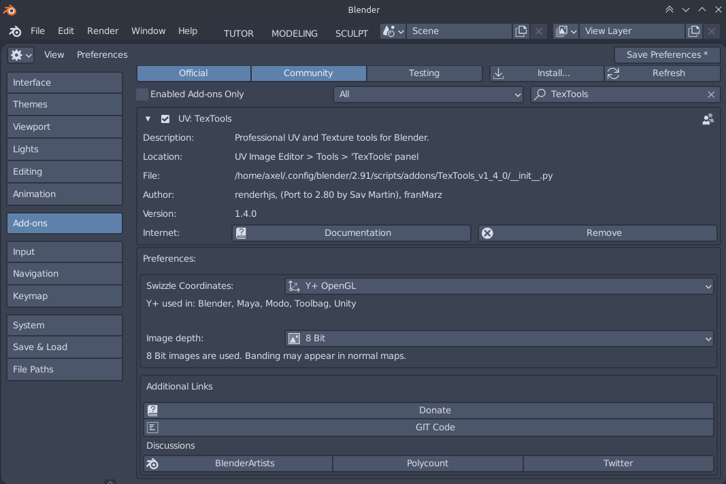This screenshot has width=726, height=484.
Task: Add new view layer icon
Action: [x=693, y=31]
